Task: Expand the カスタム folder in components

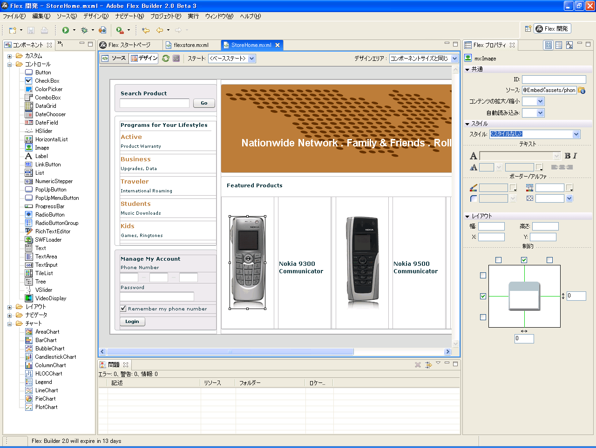Action: click(x=9, y=56)
